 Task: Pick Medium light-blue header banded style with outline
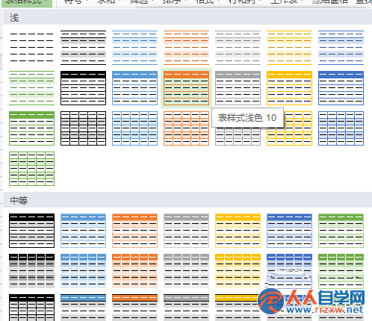point(83,231)
